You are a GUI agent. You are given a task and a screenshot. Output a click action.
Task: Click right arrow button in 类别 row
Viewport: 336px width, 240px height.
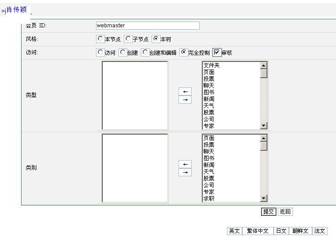[x=185, y=172]
